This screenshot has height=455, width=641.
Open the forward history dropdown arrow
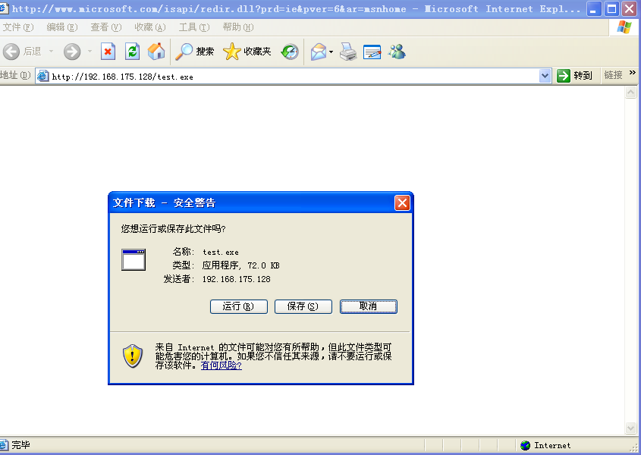90,52
